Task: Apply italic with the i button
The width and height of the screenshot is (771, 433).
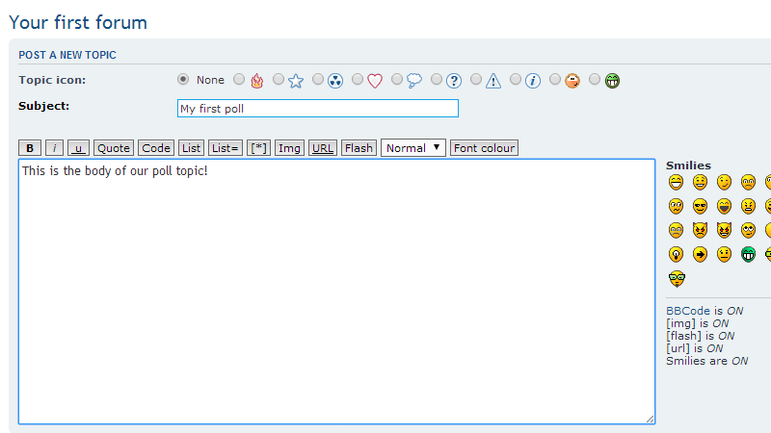Action: [55, 148]
